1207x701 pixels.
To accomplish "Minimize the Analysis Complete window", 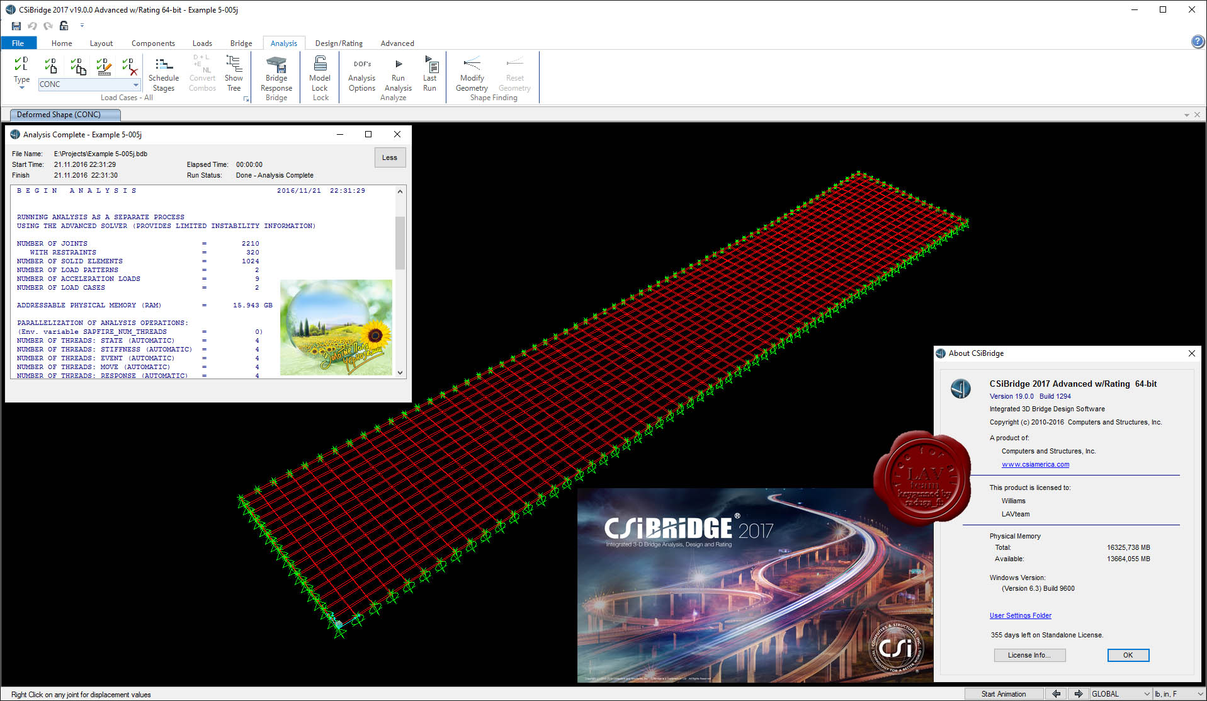I will tap(340, 134).
